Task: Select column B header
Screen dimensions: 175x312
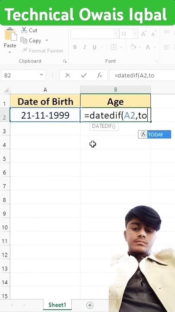Action: pos(115,90)
